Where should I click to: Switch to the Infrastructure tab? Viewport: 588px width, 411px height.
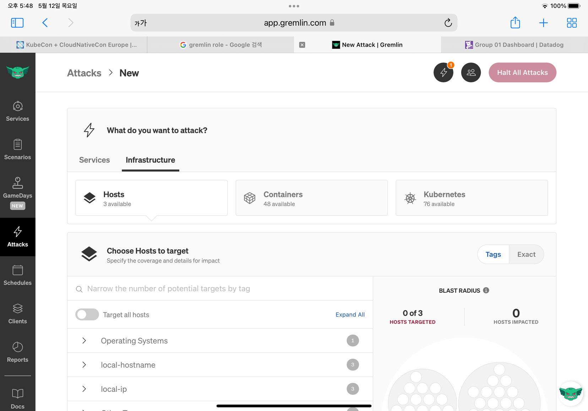pyautogui.click(x=151, y=160)
